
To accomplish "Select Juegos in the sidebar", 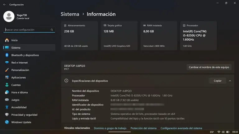I will (29, 100).
